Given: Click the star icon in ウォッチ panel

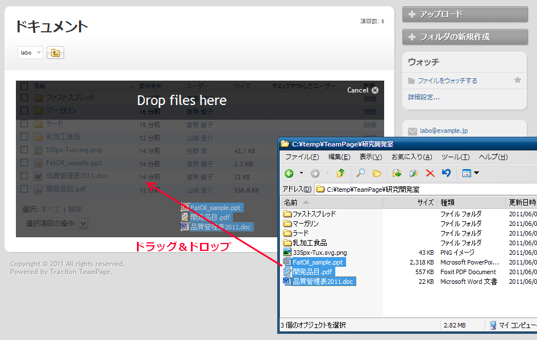Looking at the screenshot, I should coord(518,80).
